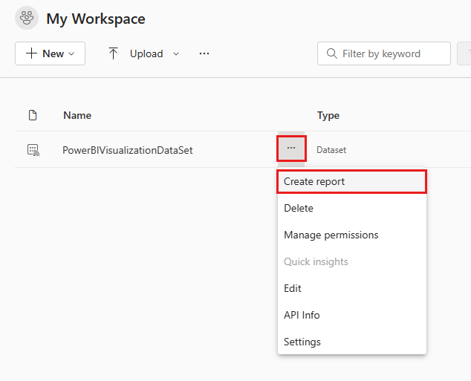Open Manage permissions from the menu

click(331, 235)
